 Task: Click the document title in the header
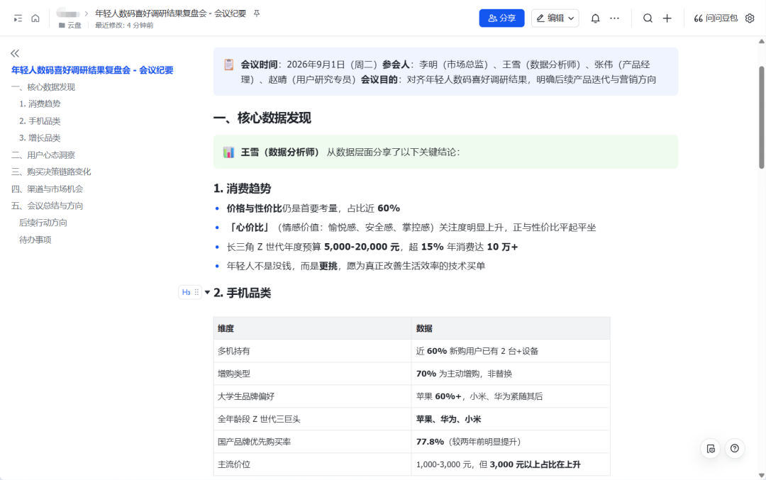coord(170,13)
